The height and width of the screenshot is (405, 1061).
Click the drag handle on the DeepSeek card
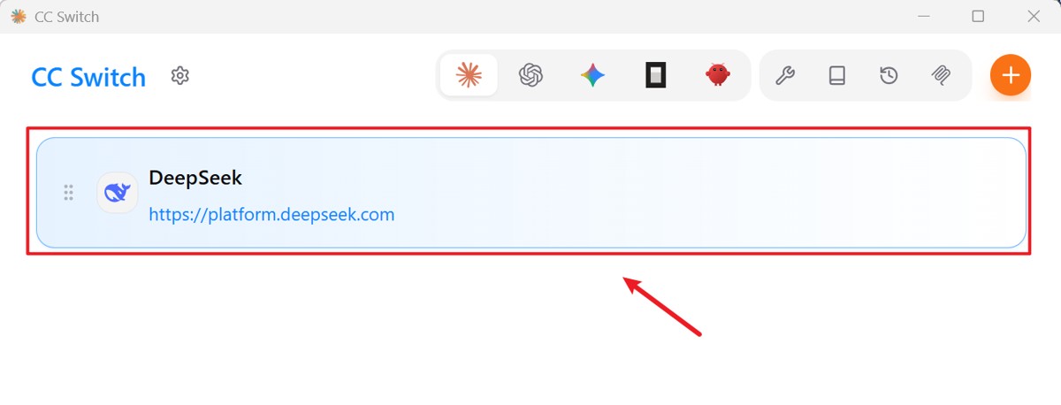68,193
